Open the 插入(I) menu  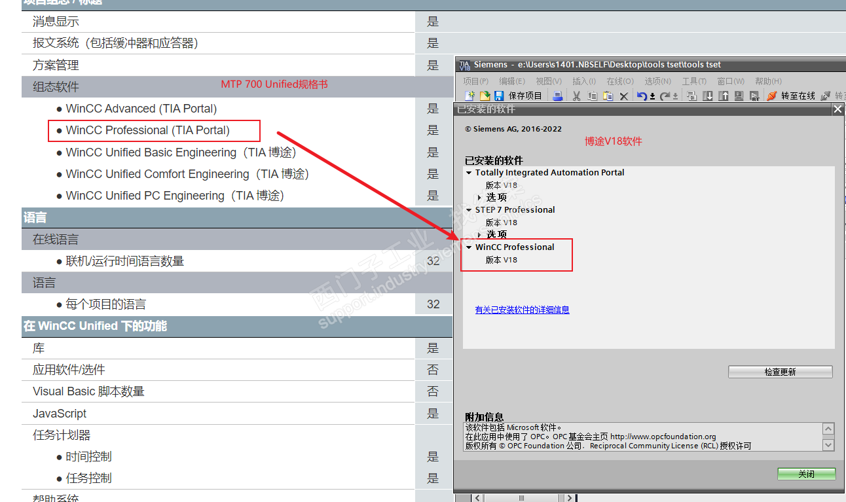(584, 81)
